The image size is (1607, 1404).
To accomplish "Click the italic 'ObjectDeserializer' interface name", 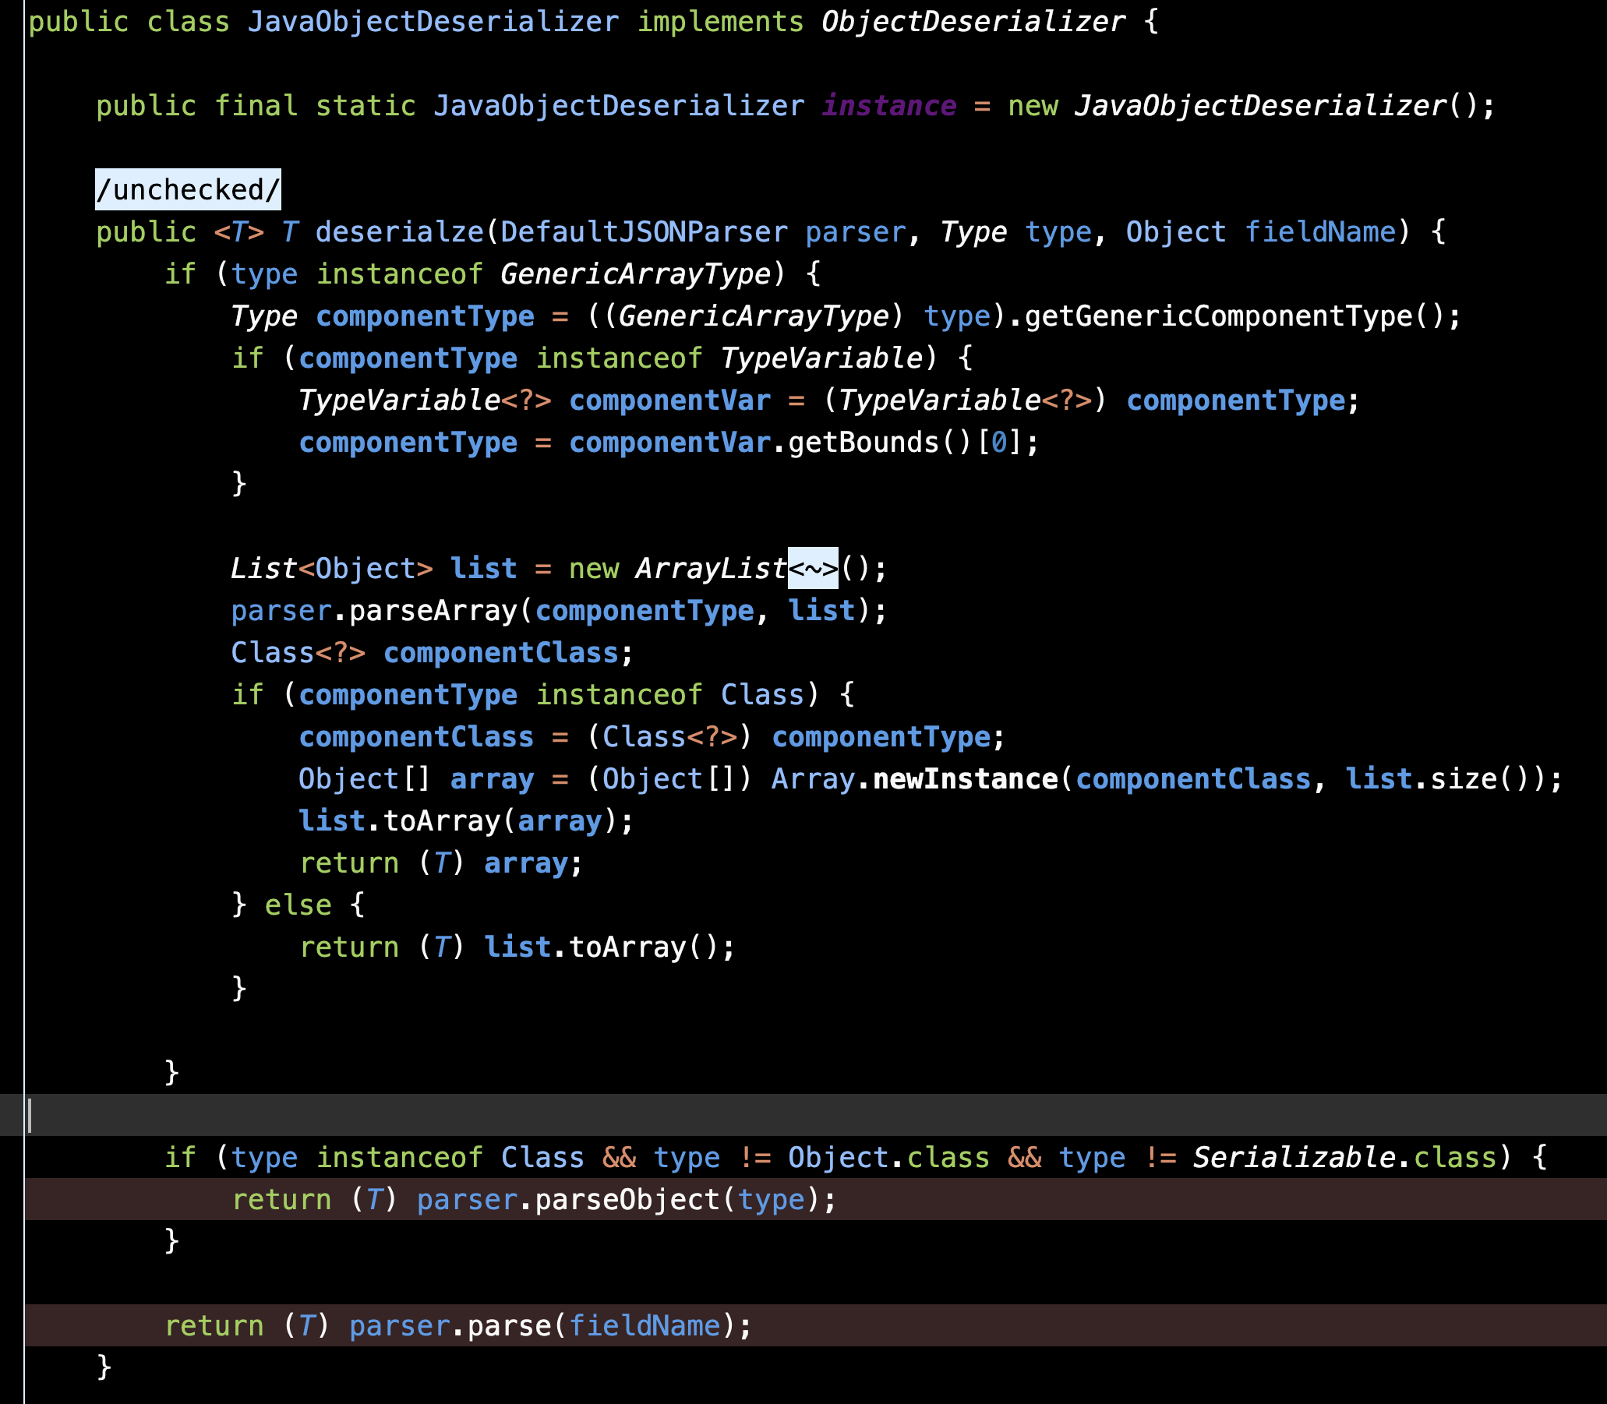I will [x=973, y=21].
